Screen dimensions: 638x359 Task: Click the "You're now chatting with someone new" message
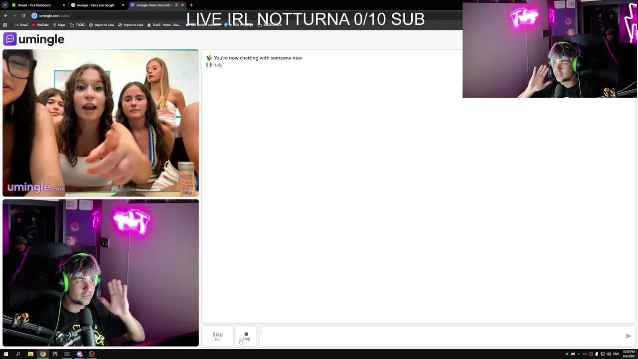[258, 58]
